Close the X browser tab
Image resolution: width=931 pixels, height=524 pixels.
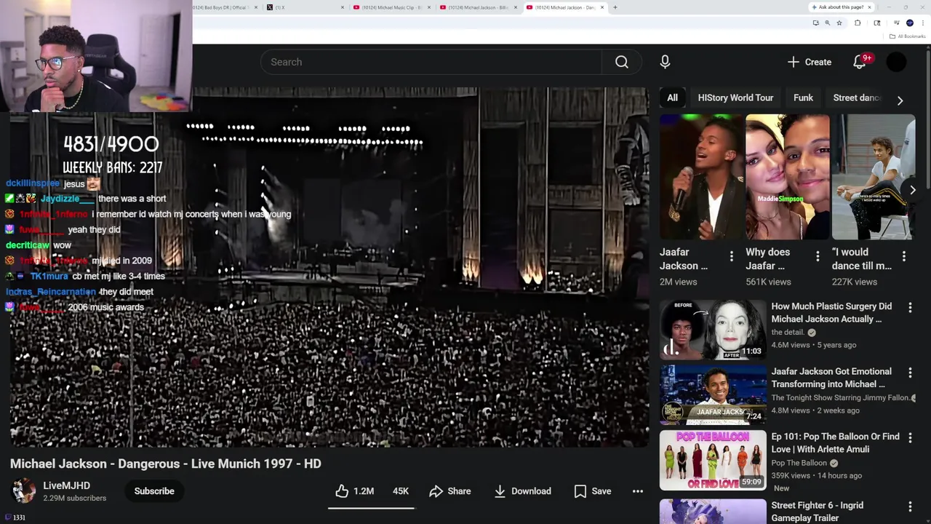point(343,7)
